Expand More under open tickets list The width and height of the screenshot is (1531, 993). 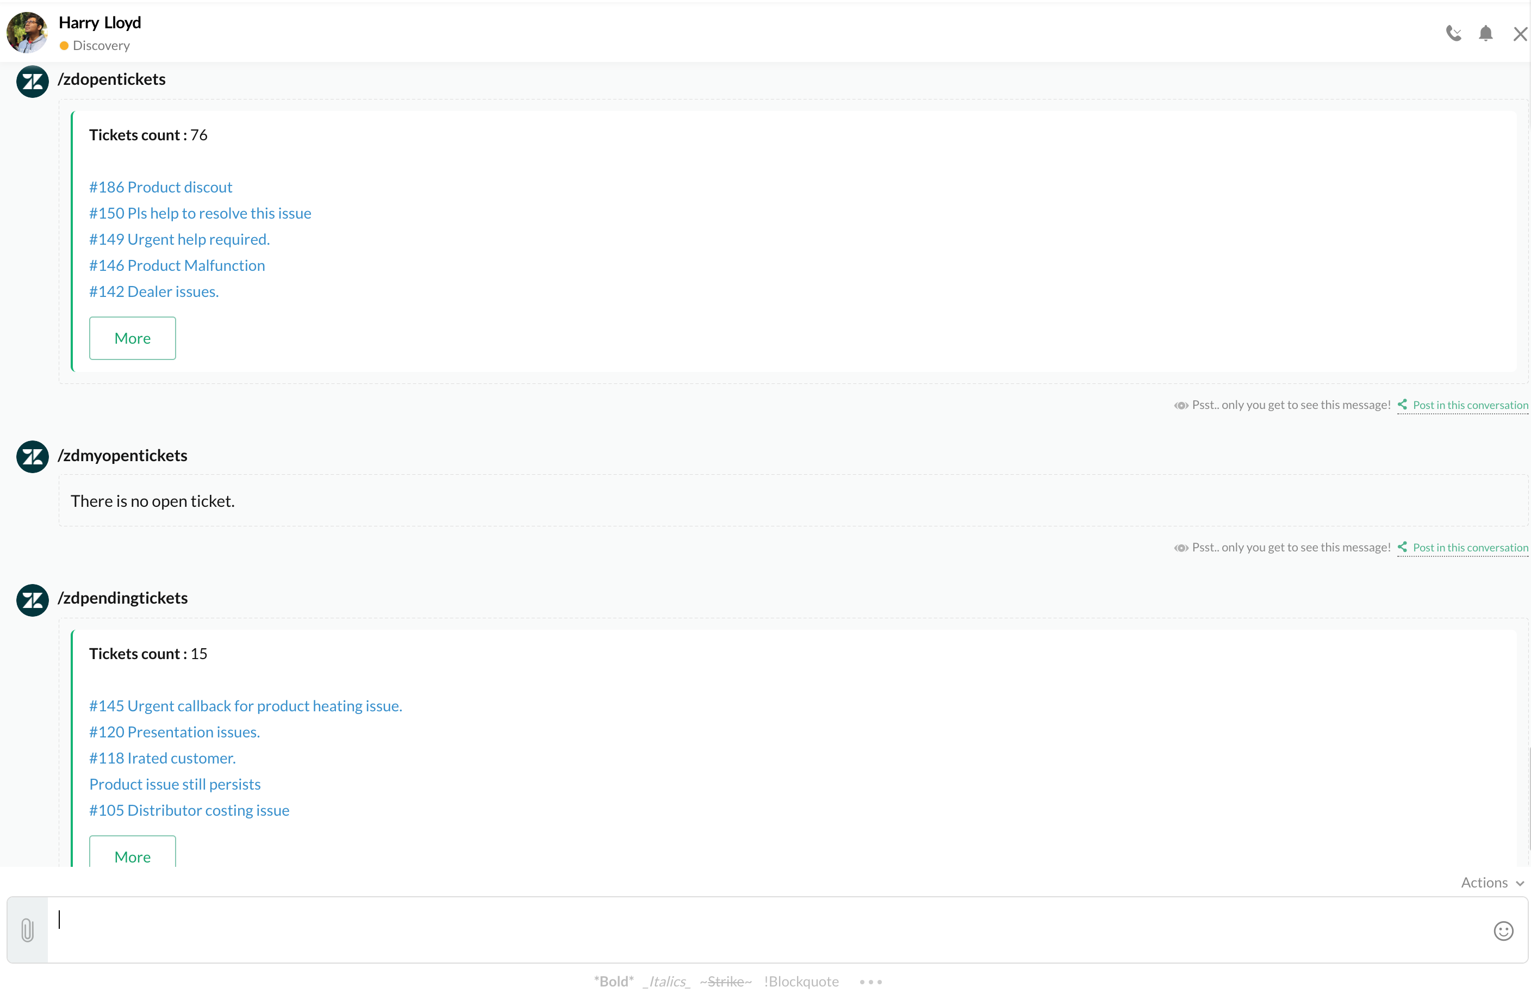[x=132, y=338]
